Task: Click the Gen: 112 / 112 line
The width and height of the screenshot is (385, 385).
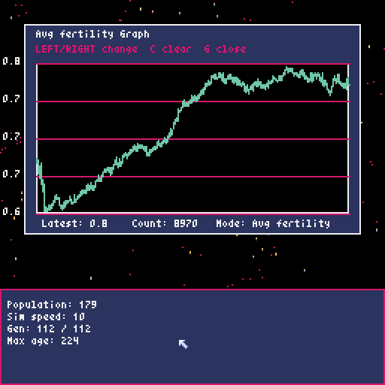Action: click(49, 329)
